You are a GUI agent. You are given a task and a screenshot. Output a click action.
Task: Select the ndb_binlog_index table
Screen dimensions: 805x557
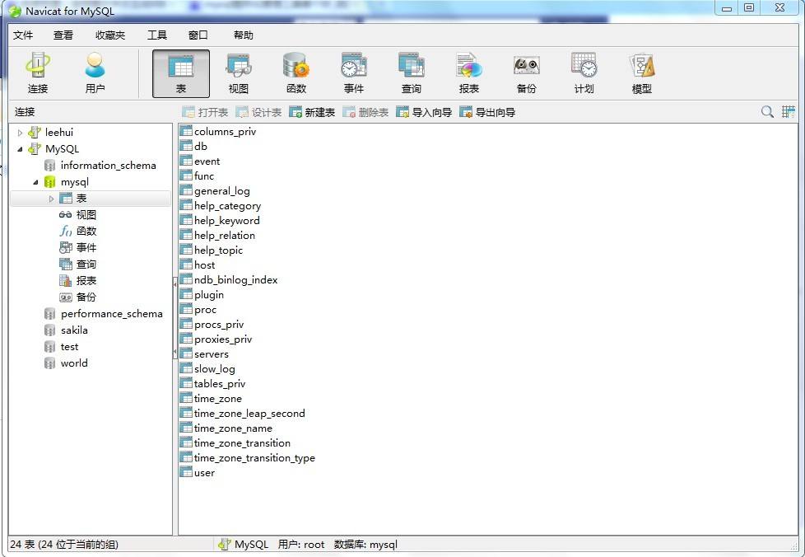point(229,280)
